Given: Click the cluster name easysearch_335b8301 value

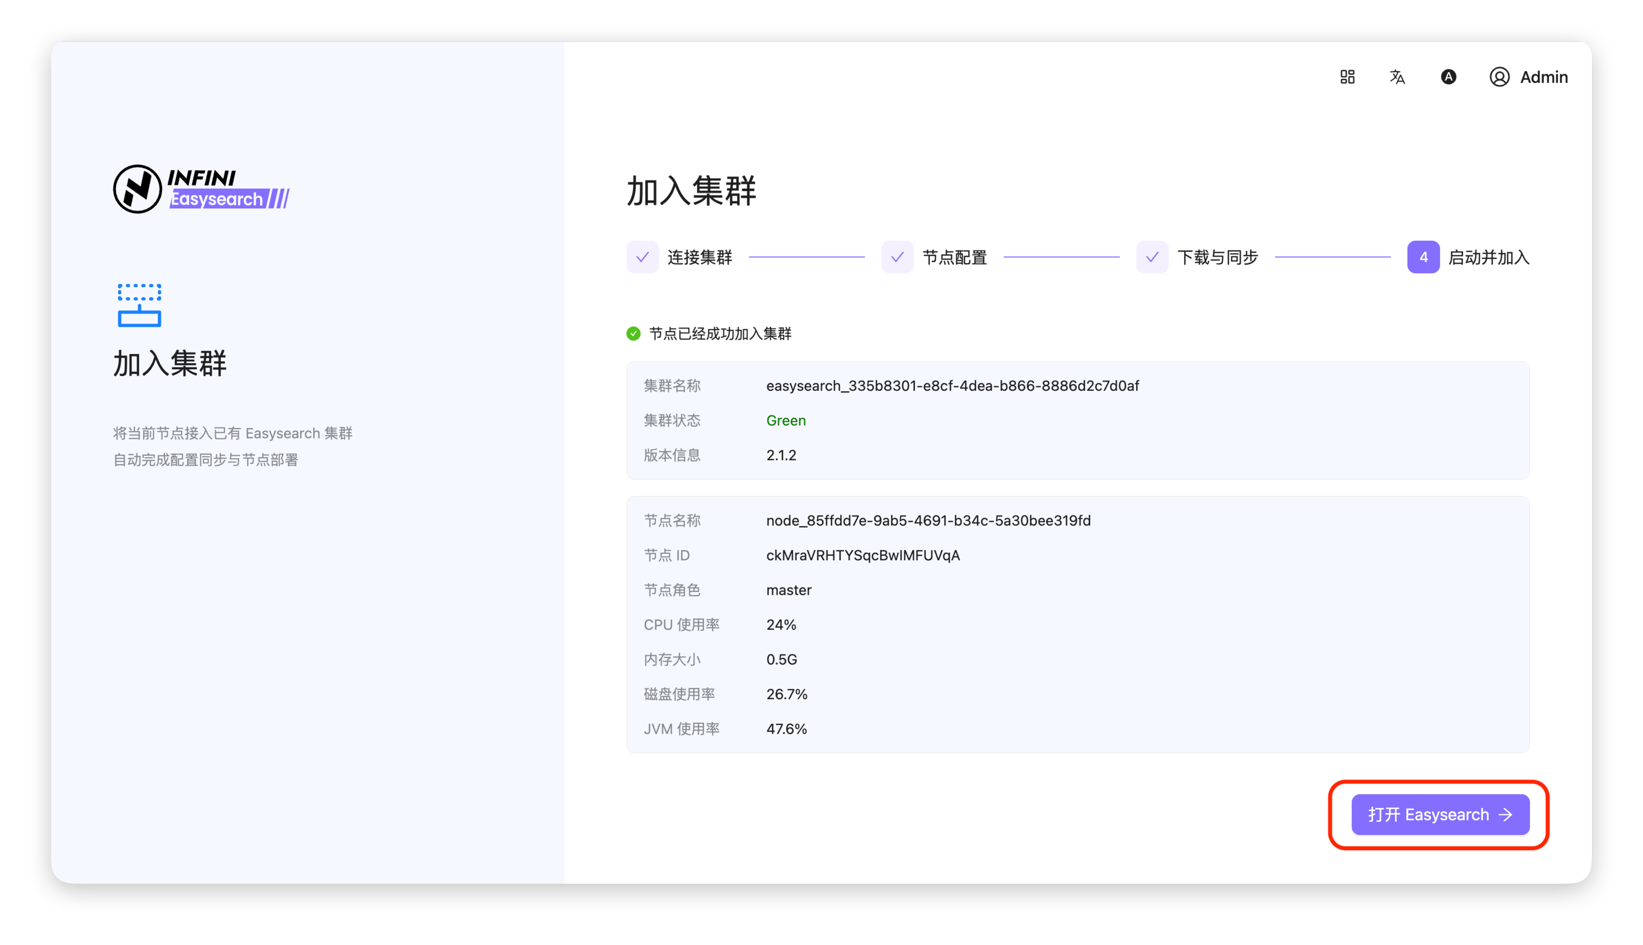Looking at the screenshot, I should (x=952, y=386).
